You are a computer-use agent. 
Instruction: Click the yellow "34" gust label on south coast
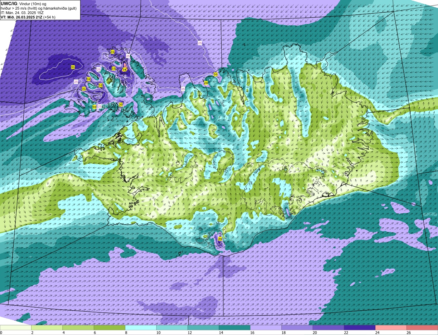coord(220,239)
